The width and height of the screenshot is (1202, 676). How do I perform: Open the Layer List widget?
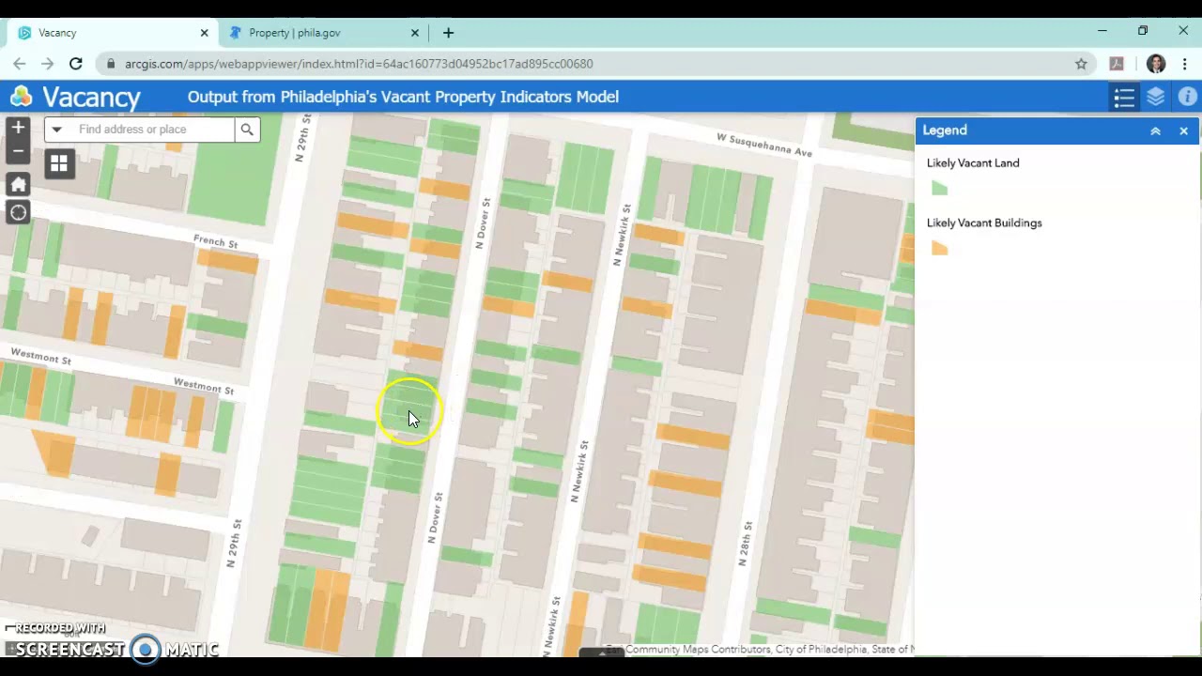(x=1156, y=97)
